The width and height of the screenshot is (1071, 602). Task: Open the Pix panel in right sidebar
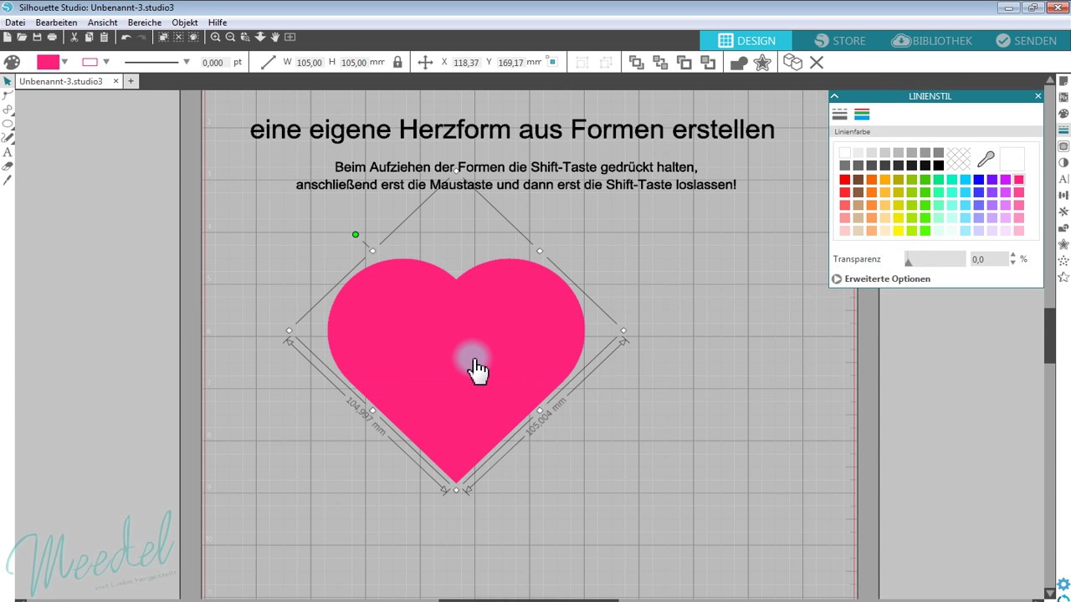1063,97
